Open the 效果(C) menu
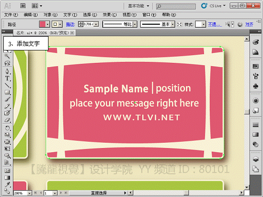 coord(110,15)
